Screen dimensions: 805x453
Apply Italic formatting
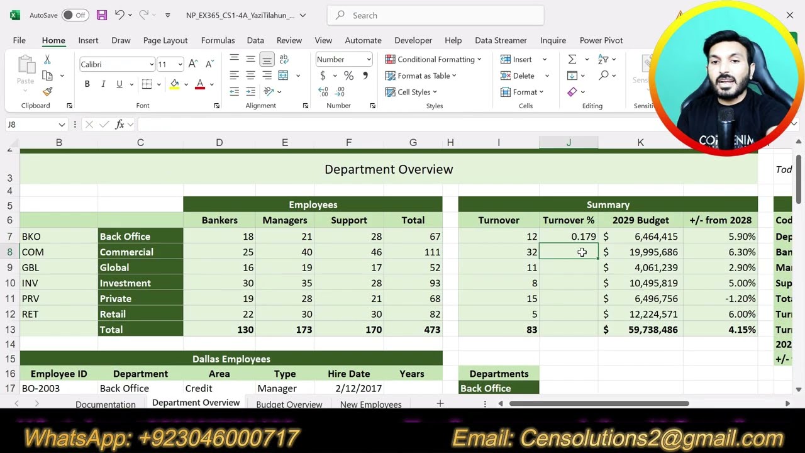[103, 84]
